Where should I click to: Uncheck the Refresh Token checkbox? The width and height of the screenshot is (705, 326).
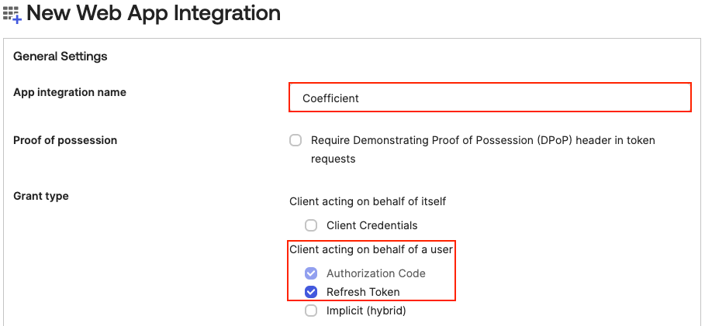[x=311, y=292]
